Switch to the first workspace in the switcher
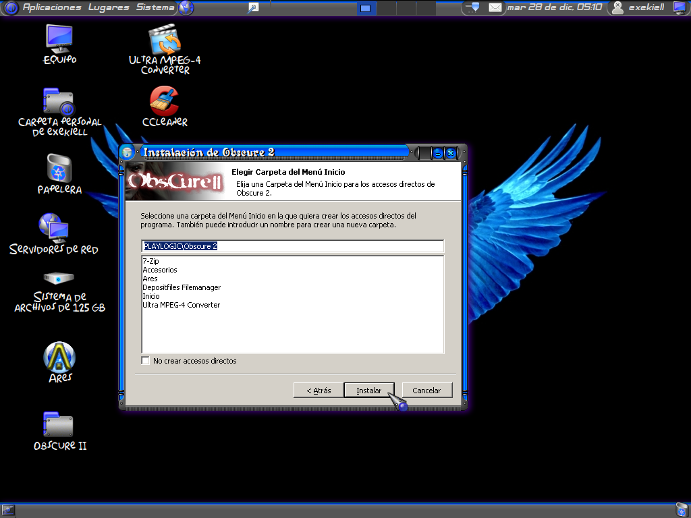Screen dimensions: 691x518 pos(365,8)
